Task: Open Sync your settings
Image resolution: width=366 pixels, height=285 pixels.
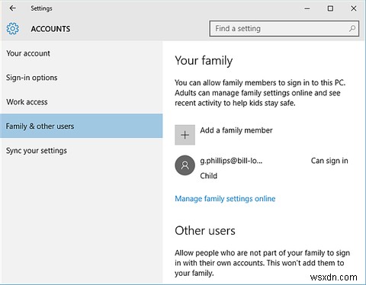Action: pyautogui.click(x=82, y=150)
